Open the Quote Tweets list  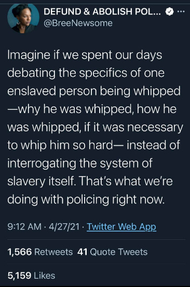(118, 252)
